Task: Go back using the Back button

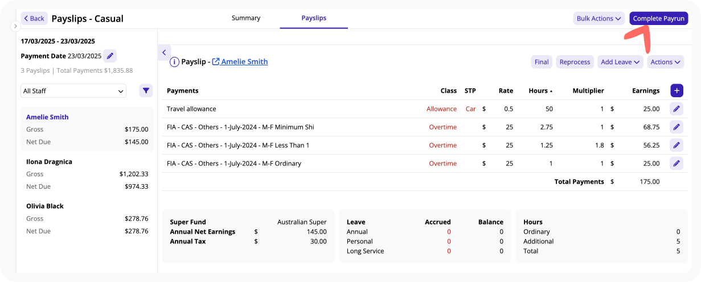Action: 34,18
